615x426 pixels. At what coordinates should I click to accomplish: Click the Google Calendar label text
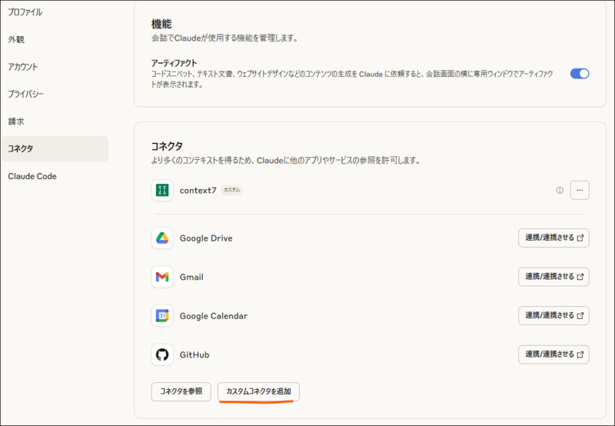(x=214, y=316)
